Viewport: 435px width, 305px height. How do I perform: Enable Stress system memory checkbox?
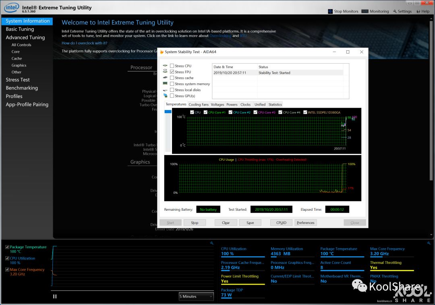[172, 83]
